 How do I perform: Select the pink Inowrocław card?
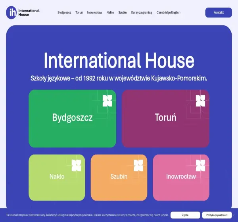click(x=181, y=178)
